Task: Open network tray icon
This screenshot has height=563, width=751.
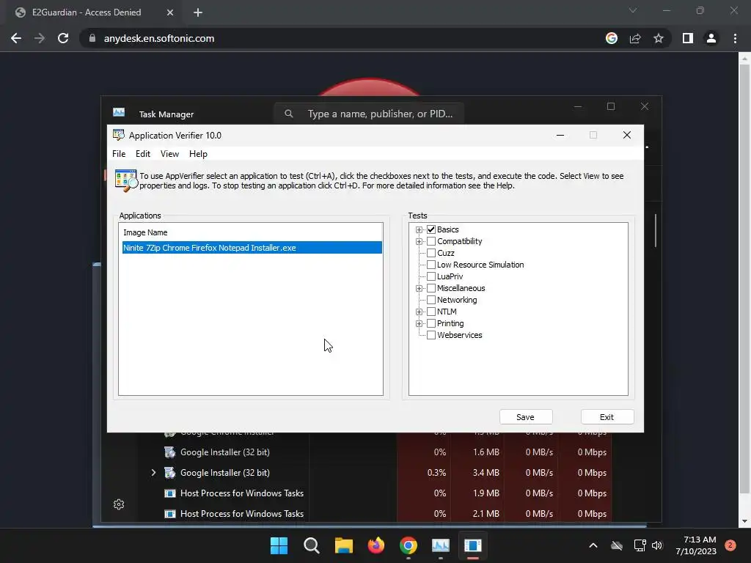Action: coord(640,545)
